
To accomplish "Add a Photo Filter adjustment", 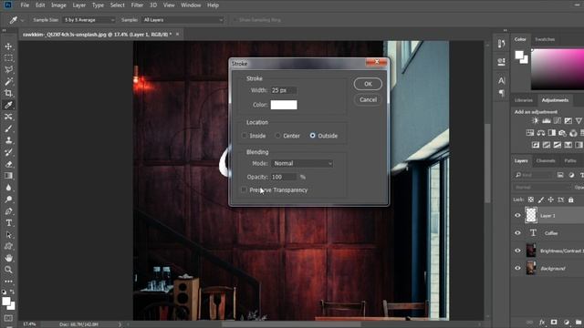I will (x=562, y=133).
